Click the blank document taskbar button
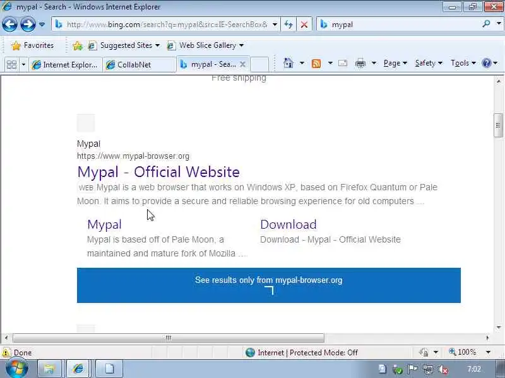The image size is (505, 378). pyautogui.click(x=109, y=369)
